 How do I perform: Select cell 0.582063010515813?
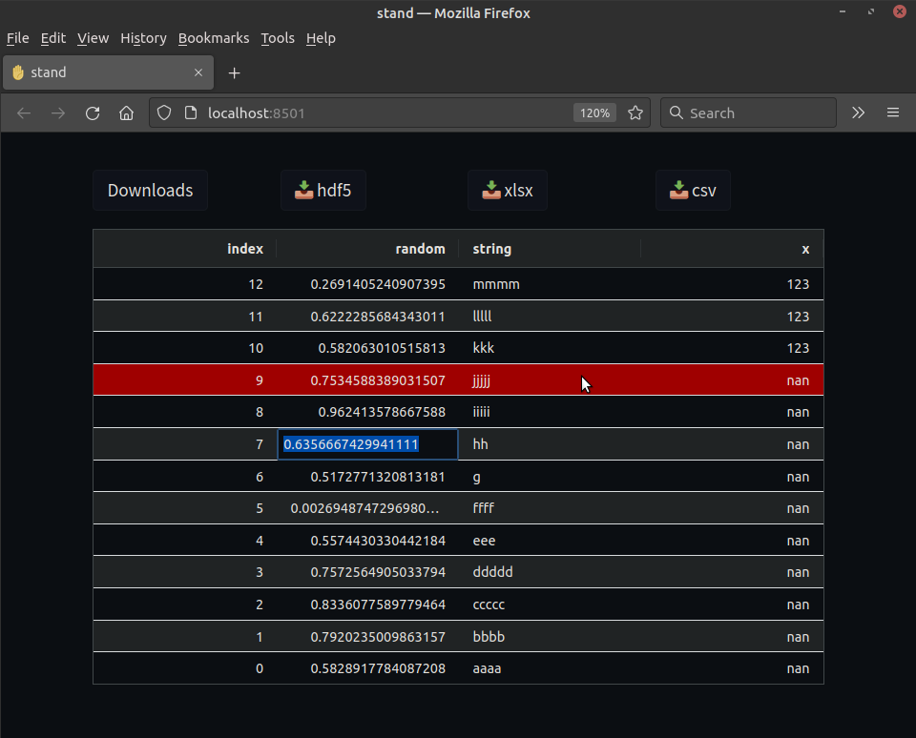coord(367,348)
